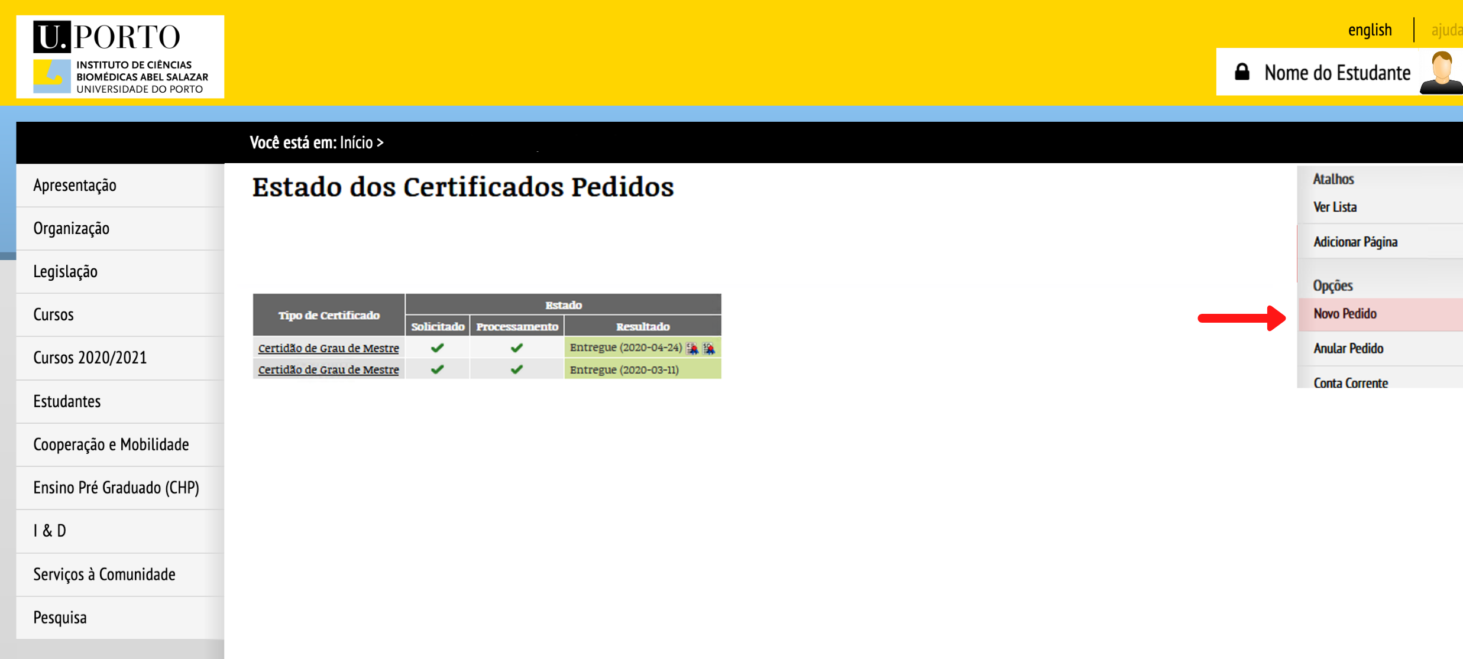Open Cooperação e Mobilidade menu item
The height and width of the screenshot is (659, 1463).
120,444
